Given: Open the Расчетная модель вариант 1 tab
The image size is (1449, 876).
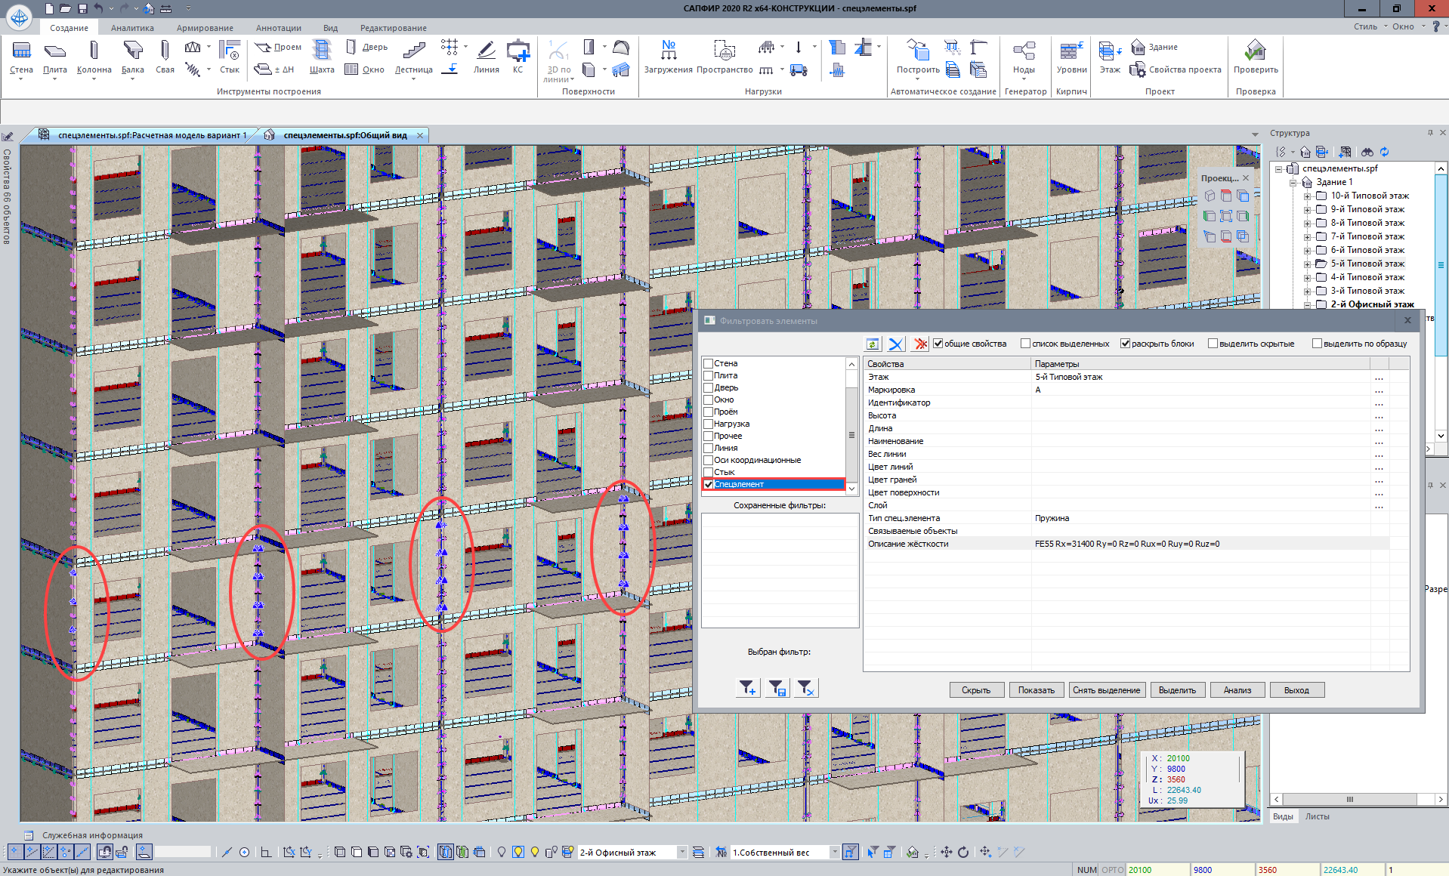Looking at the screenshot, I should pyautogui.click(x=151, y=135).
